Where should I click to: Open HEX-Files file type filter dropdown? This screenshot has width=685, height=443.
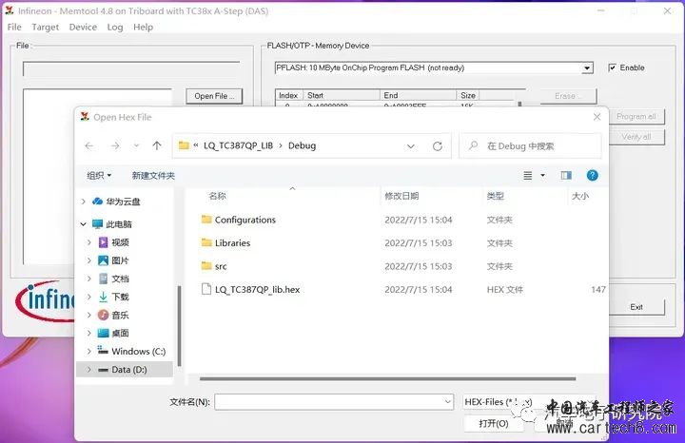[x=528, y=401]
